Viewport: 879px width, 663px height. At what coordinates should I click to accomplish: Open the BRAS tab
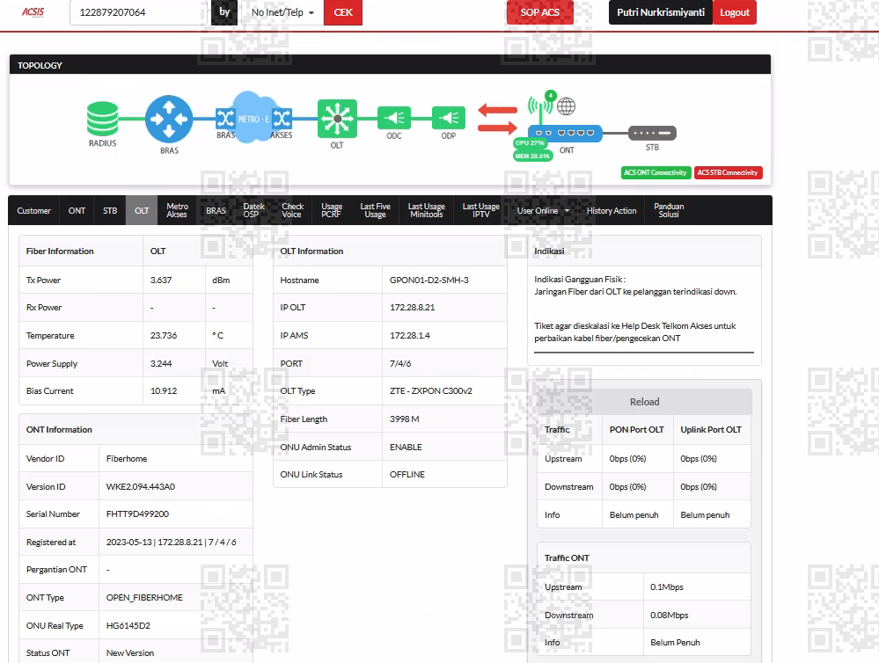pos(216,211)
